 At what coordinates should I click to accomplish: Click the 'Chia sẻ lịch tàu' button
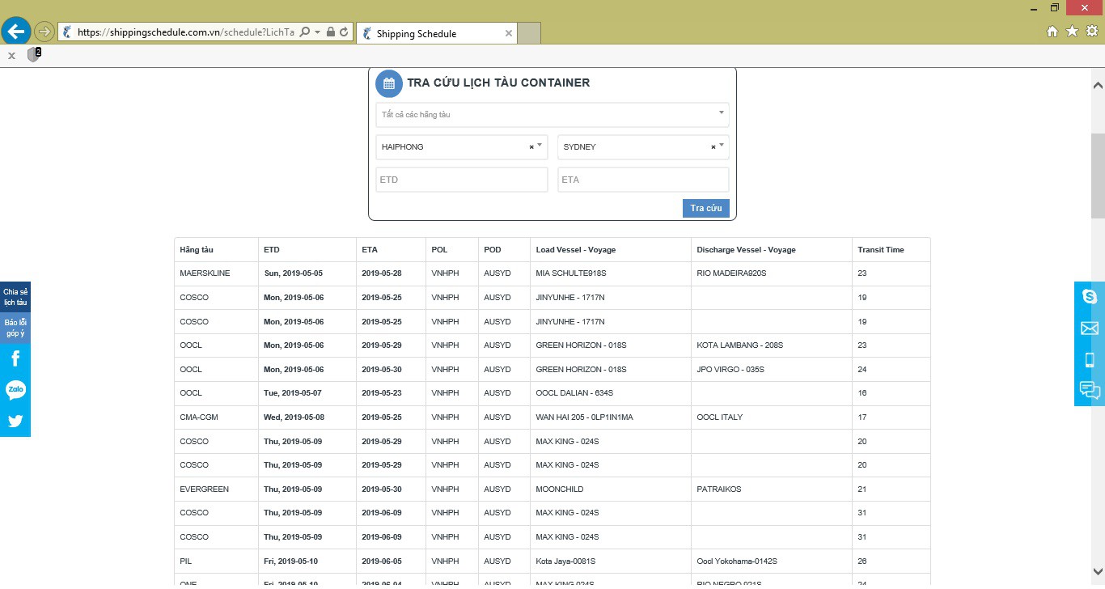pyautogui.click(x=15, y=297)
